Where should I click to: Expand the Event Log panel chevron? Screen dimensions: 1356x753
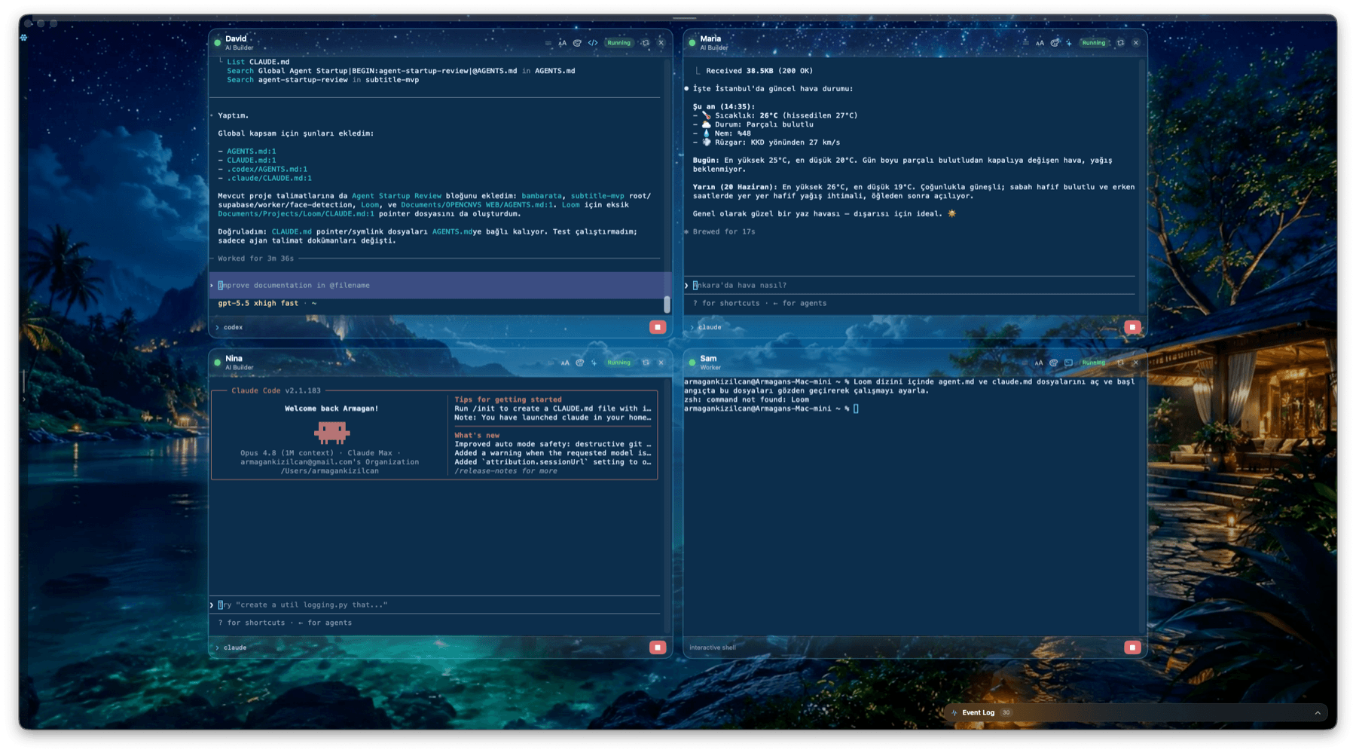point(1318,713)
